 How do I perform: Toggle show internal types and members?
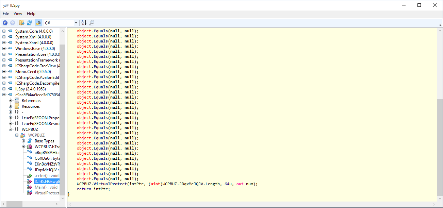point(38,23)
